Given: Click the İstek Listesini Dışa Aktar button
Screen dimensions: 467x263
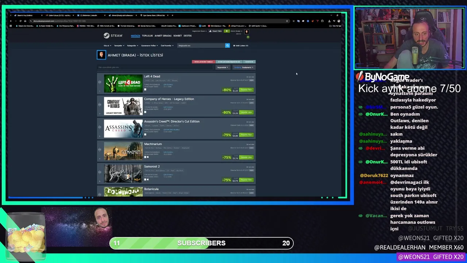Looking at the screenshot, I should coord(229,62).
